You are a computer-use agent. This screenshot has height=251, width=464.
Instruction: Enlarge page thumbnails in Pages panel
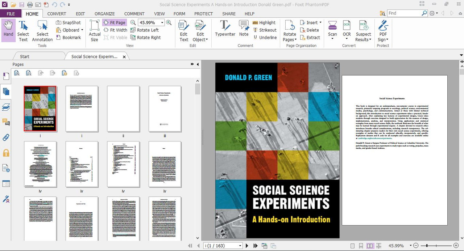pos(17,73)
